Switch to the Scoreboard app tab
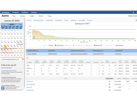This screenshot has width=137, height=103. tap(15, 12)
